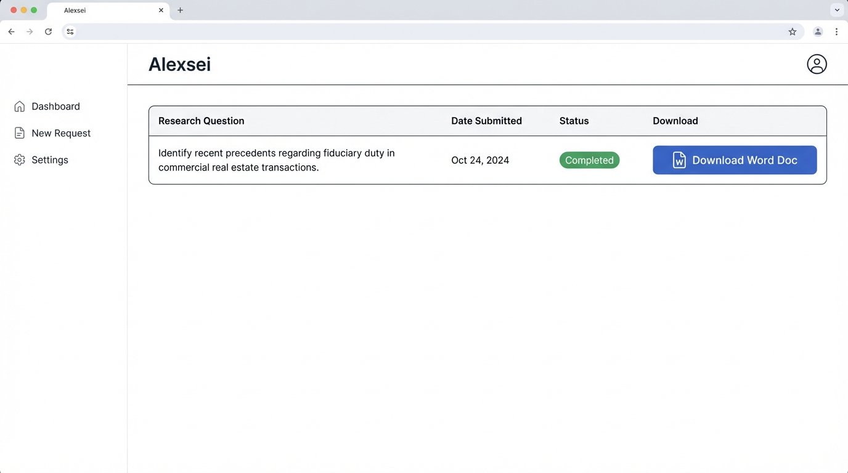Open the three-dot browser menu

click(836, 31)
